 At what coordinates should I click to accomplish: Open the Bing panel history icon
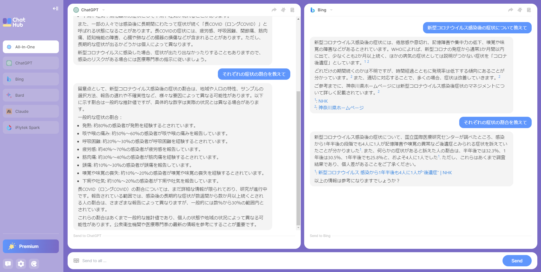[x=529, y=10]
